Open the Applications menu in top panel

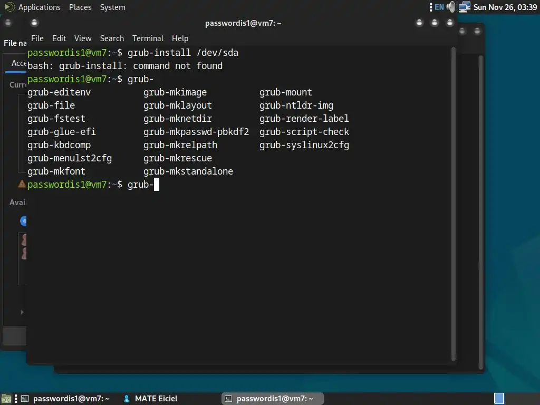[x=39, y=7]
